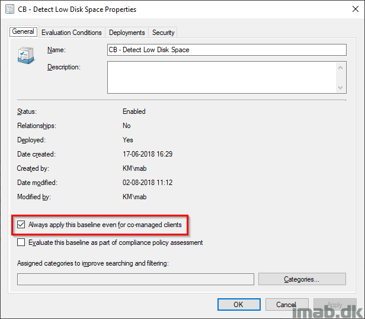Click the Status: label
The height and width of the screenshot is (319, 365).
(x=27, y=111)
